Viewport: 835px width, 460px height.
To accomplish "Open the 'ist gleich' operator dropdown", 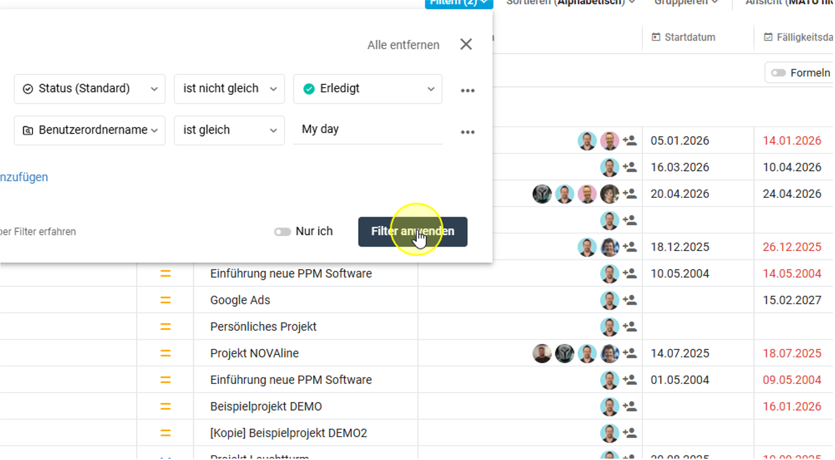I will point(229,130).
